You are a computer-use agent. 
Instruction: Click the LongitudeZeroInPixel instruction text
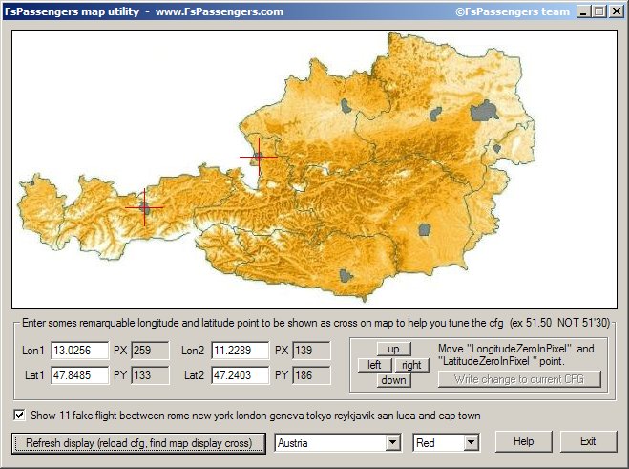515,354
